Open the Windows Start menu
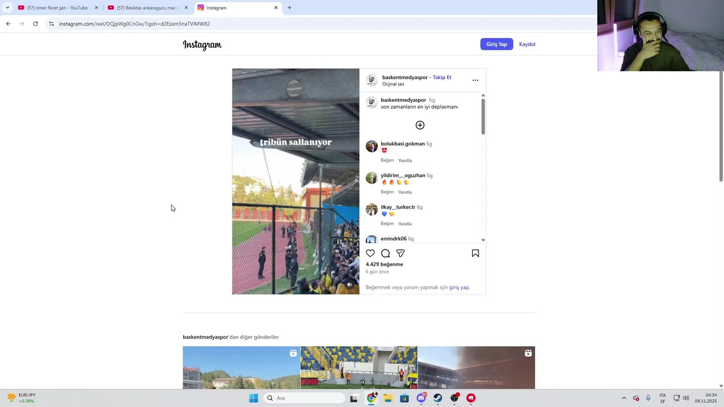Image resolution: width=724 pixels, height=407 pixels. point(253,398)
